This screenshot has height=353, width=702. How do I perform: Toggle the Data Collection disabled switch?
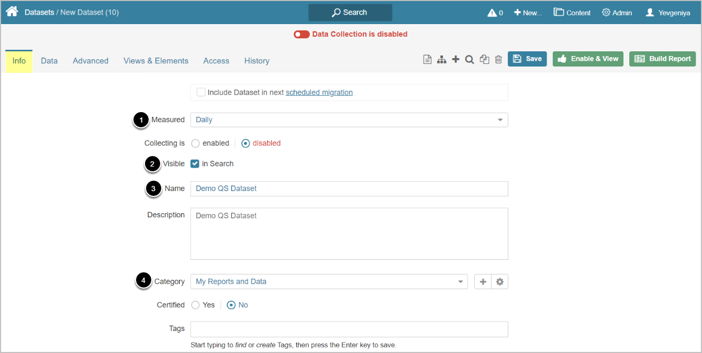click(302, 35)
